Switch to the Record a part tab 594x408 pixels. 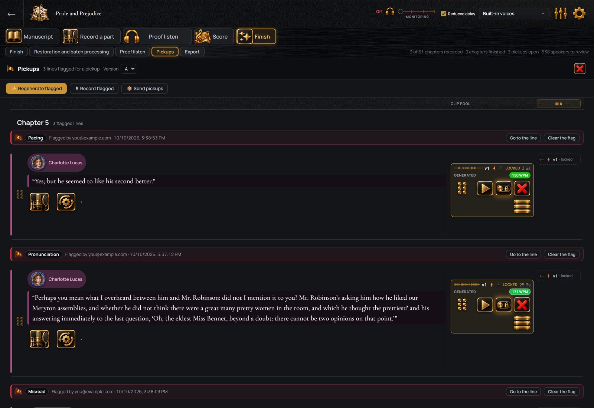click(x=91, y=36)
